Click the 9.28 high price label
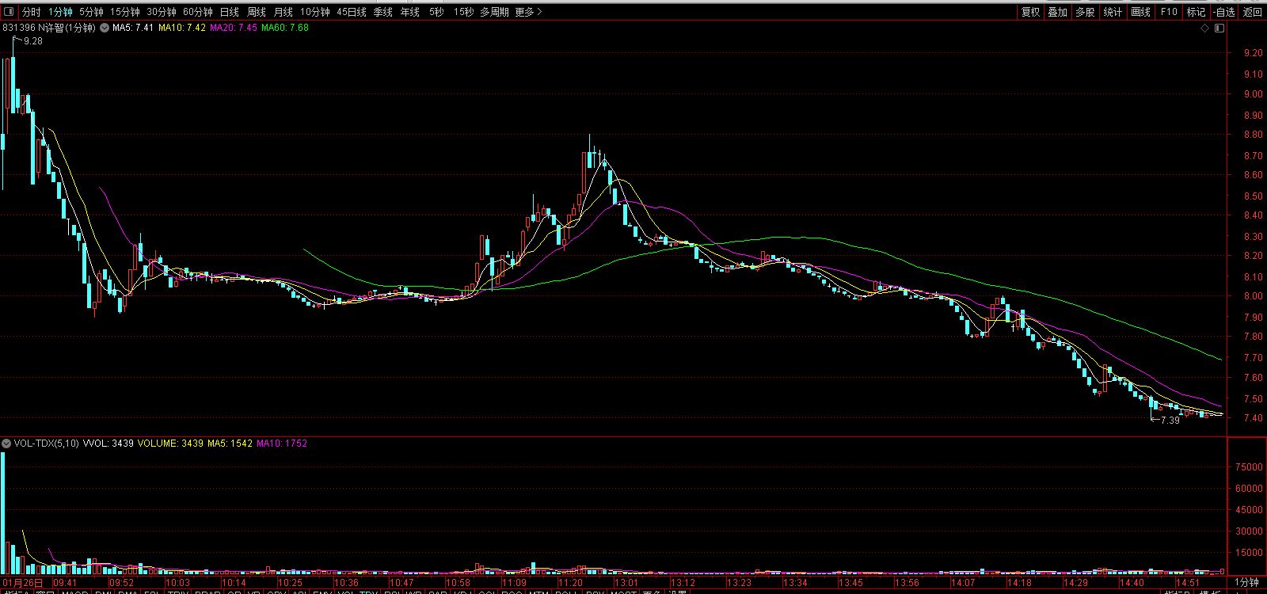 (33, 41)
